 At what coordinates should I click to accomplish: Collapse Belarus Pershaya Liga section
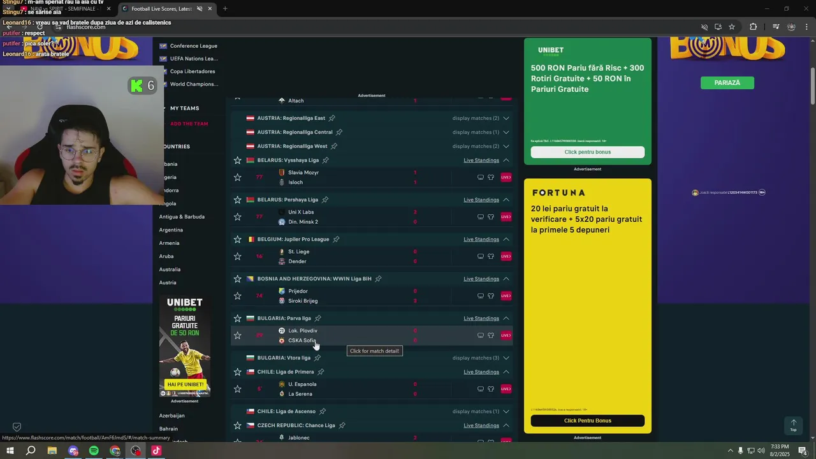pos(506,200)
